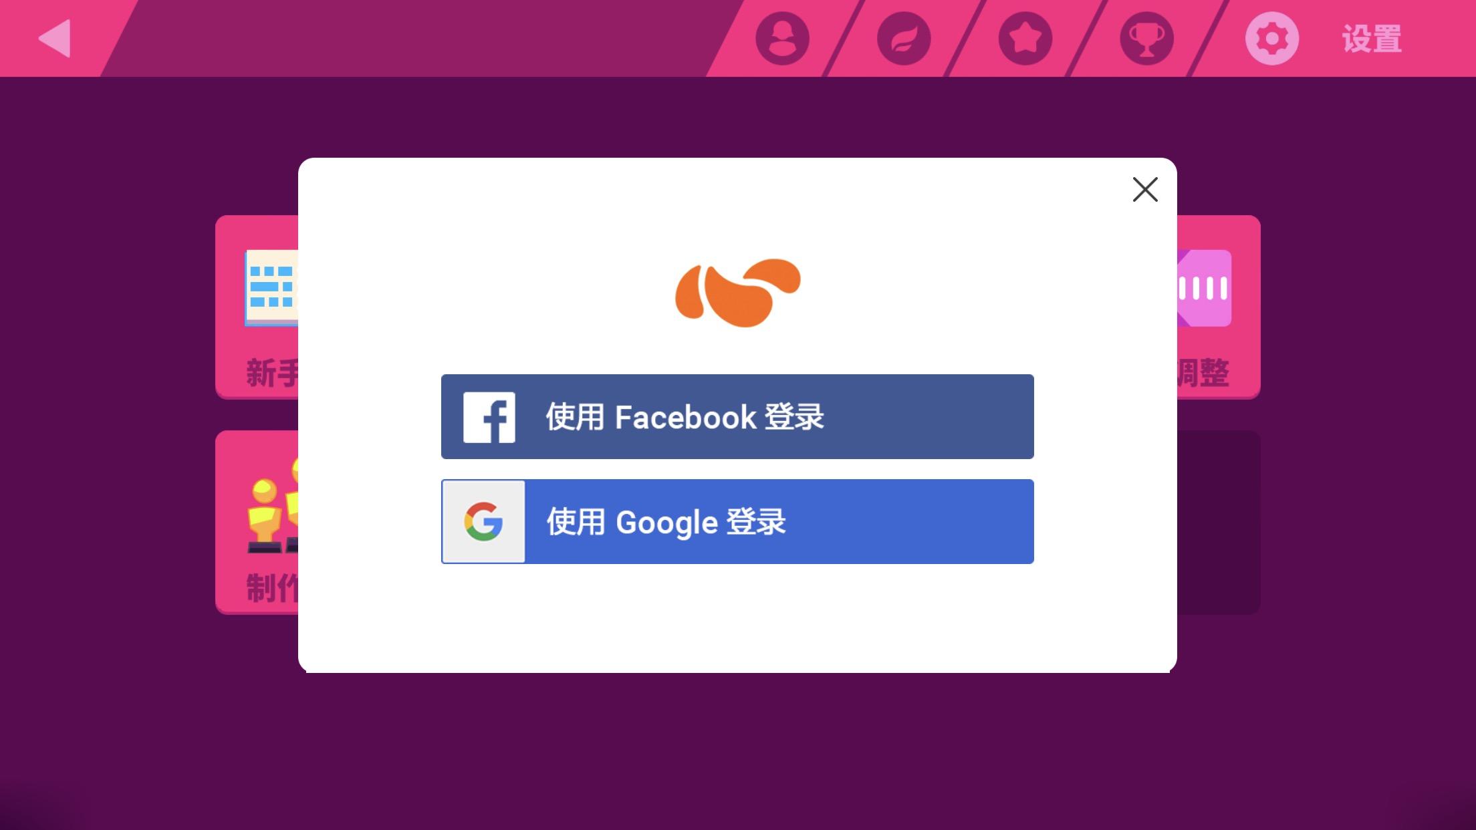Select the 设置 tab label

[x=1372, y=39]
